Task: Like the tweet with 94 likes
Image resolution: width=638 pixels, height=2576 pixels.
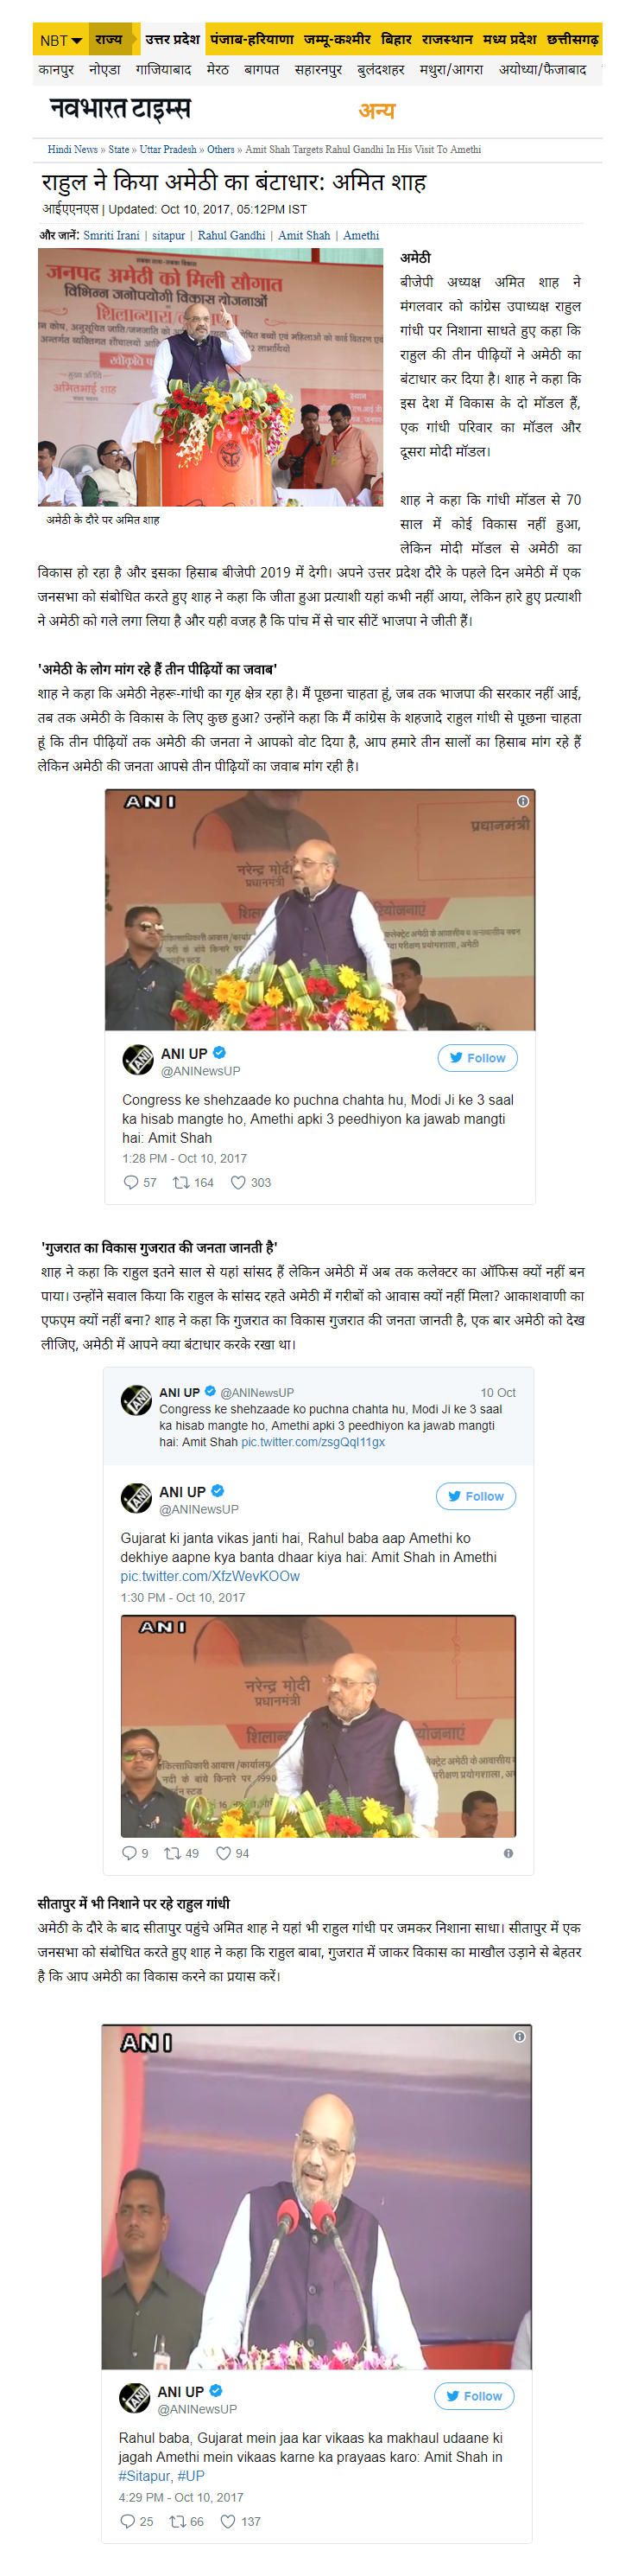Action: coord(224,1853)
